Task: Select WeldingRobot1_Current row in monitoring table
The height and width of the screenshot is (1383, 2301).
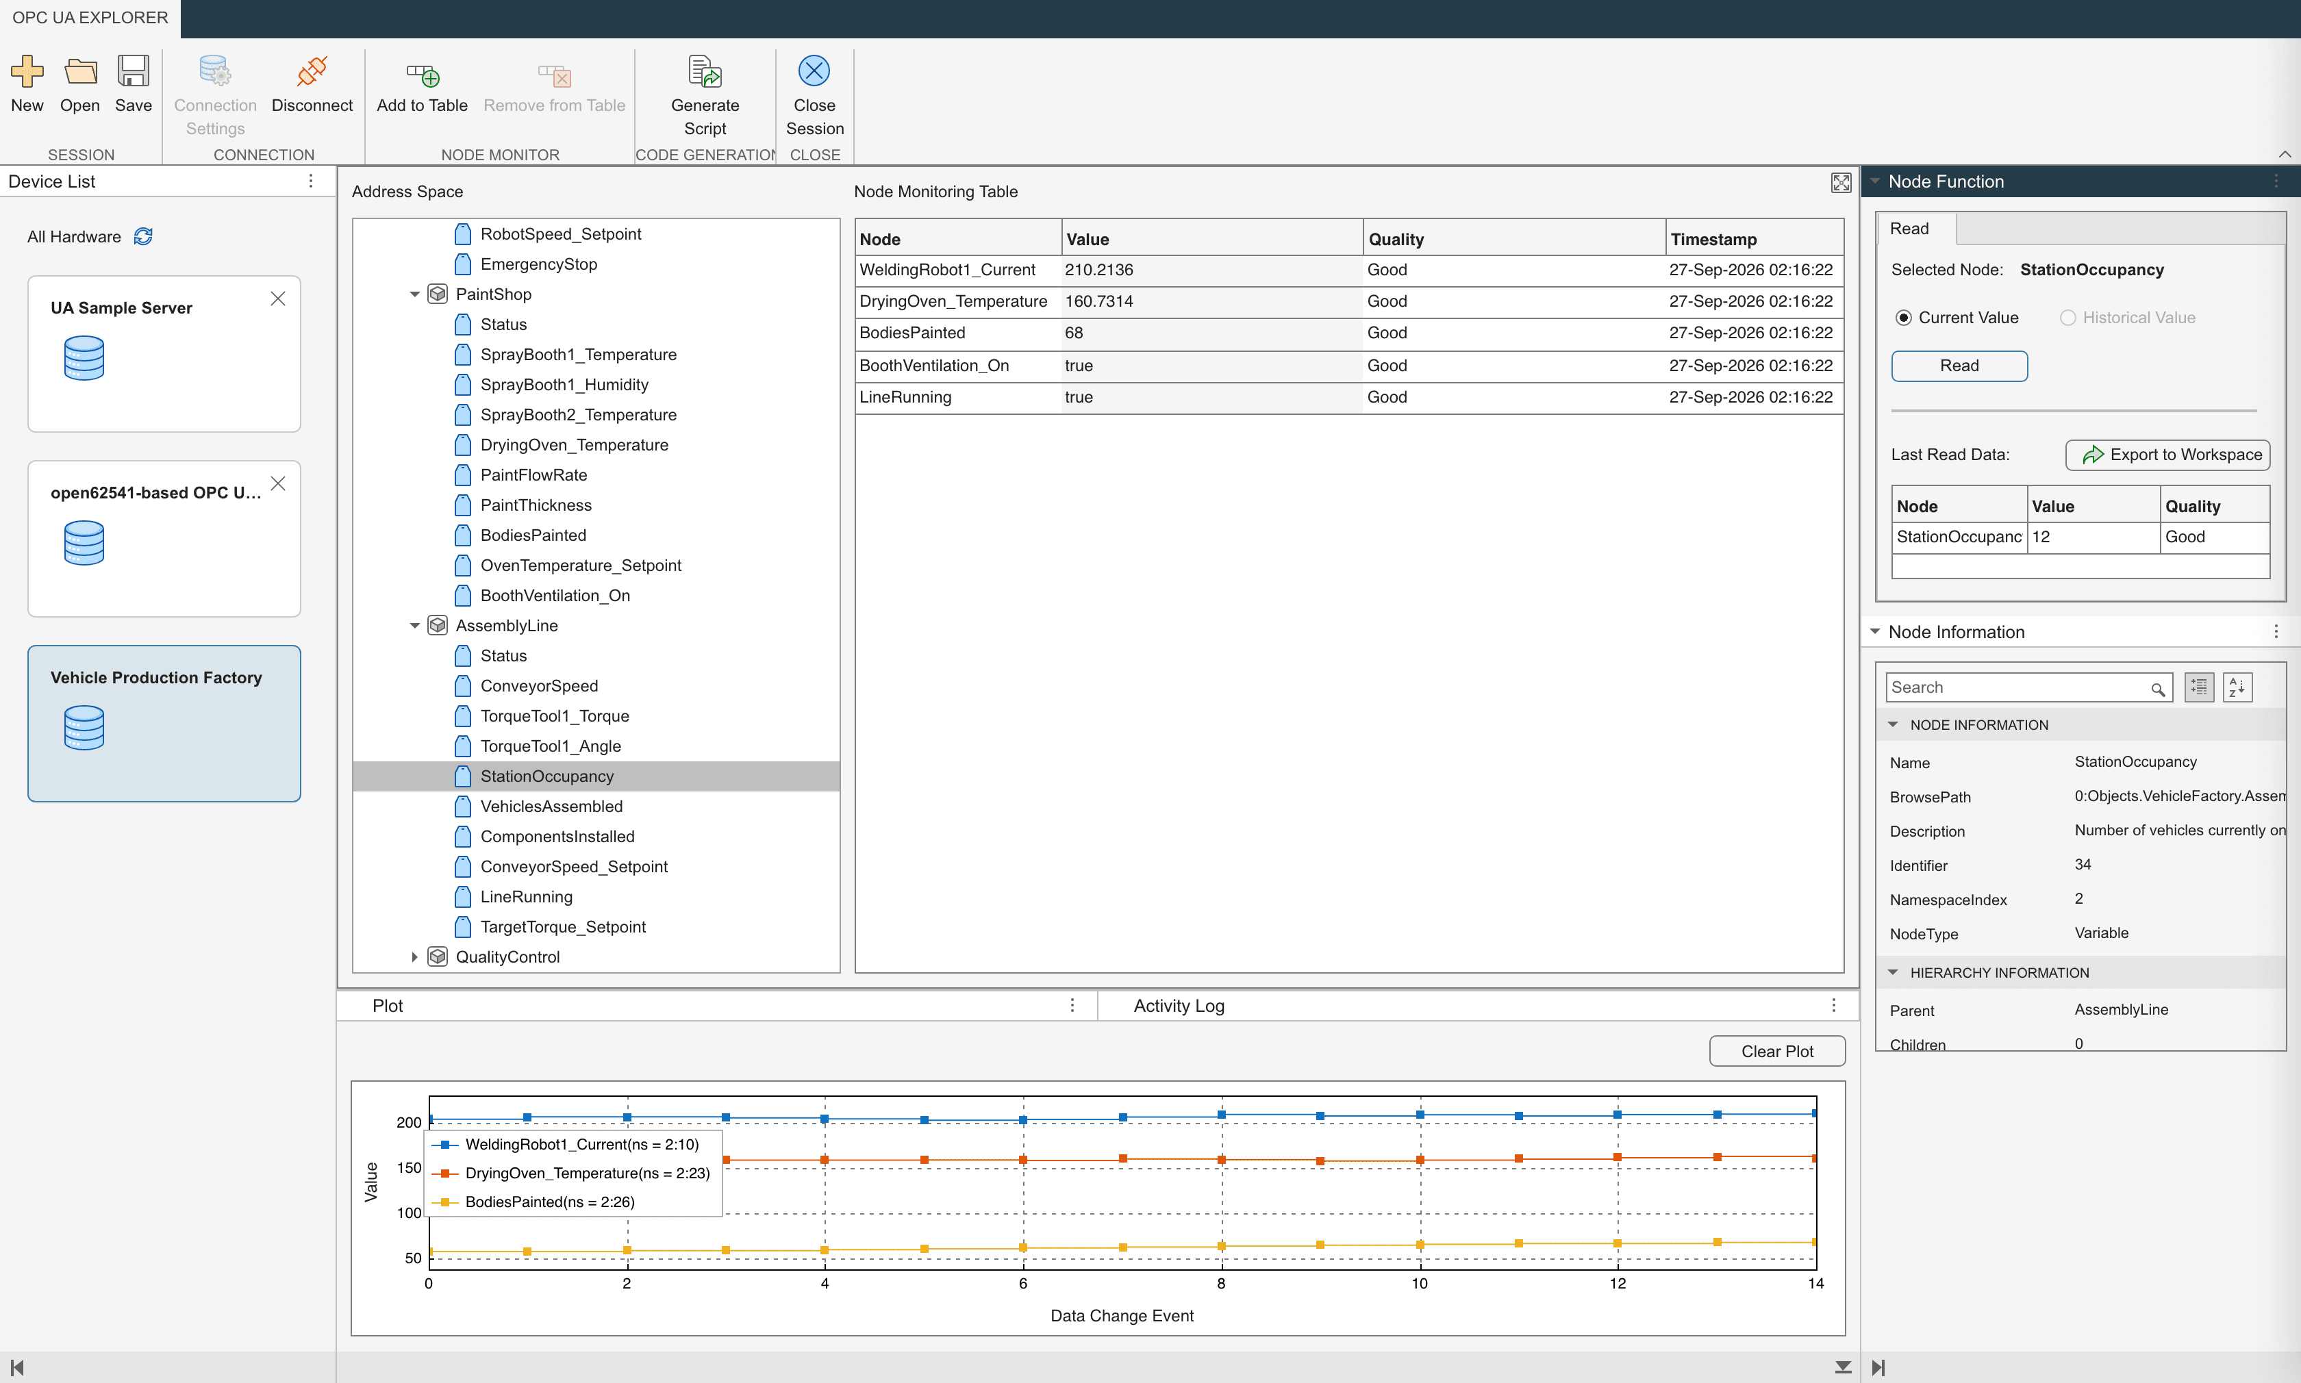Action: pyautogui.click(x=1348, y=270)
